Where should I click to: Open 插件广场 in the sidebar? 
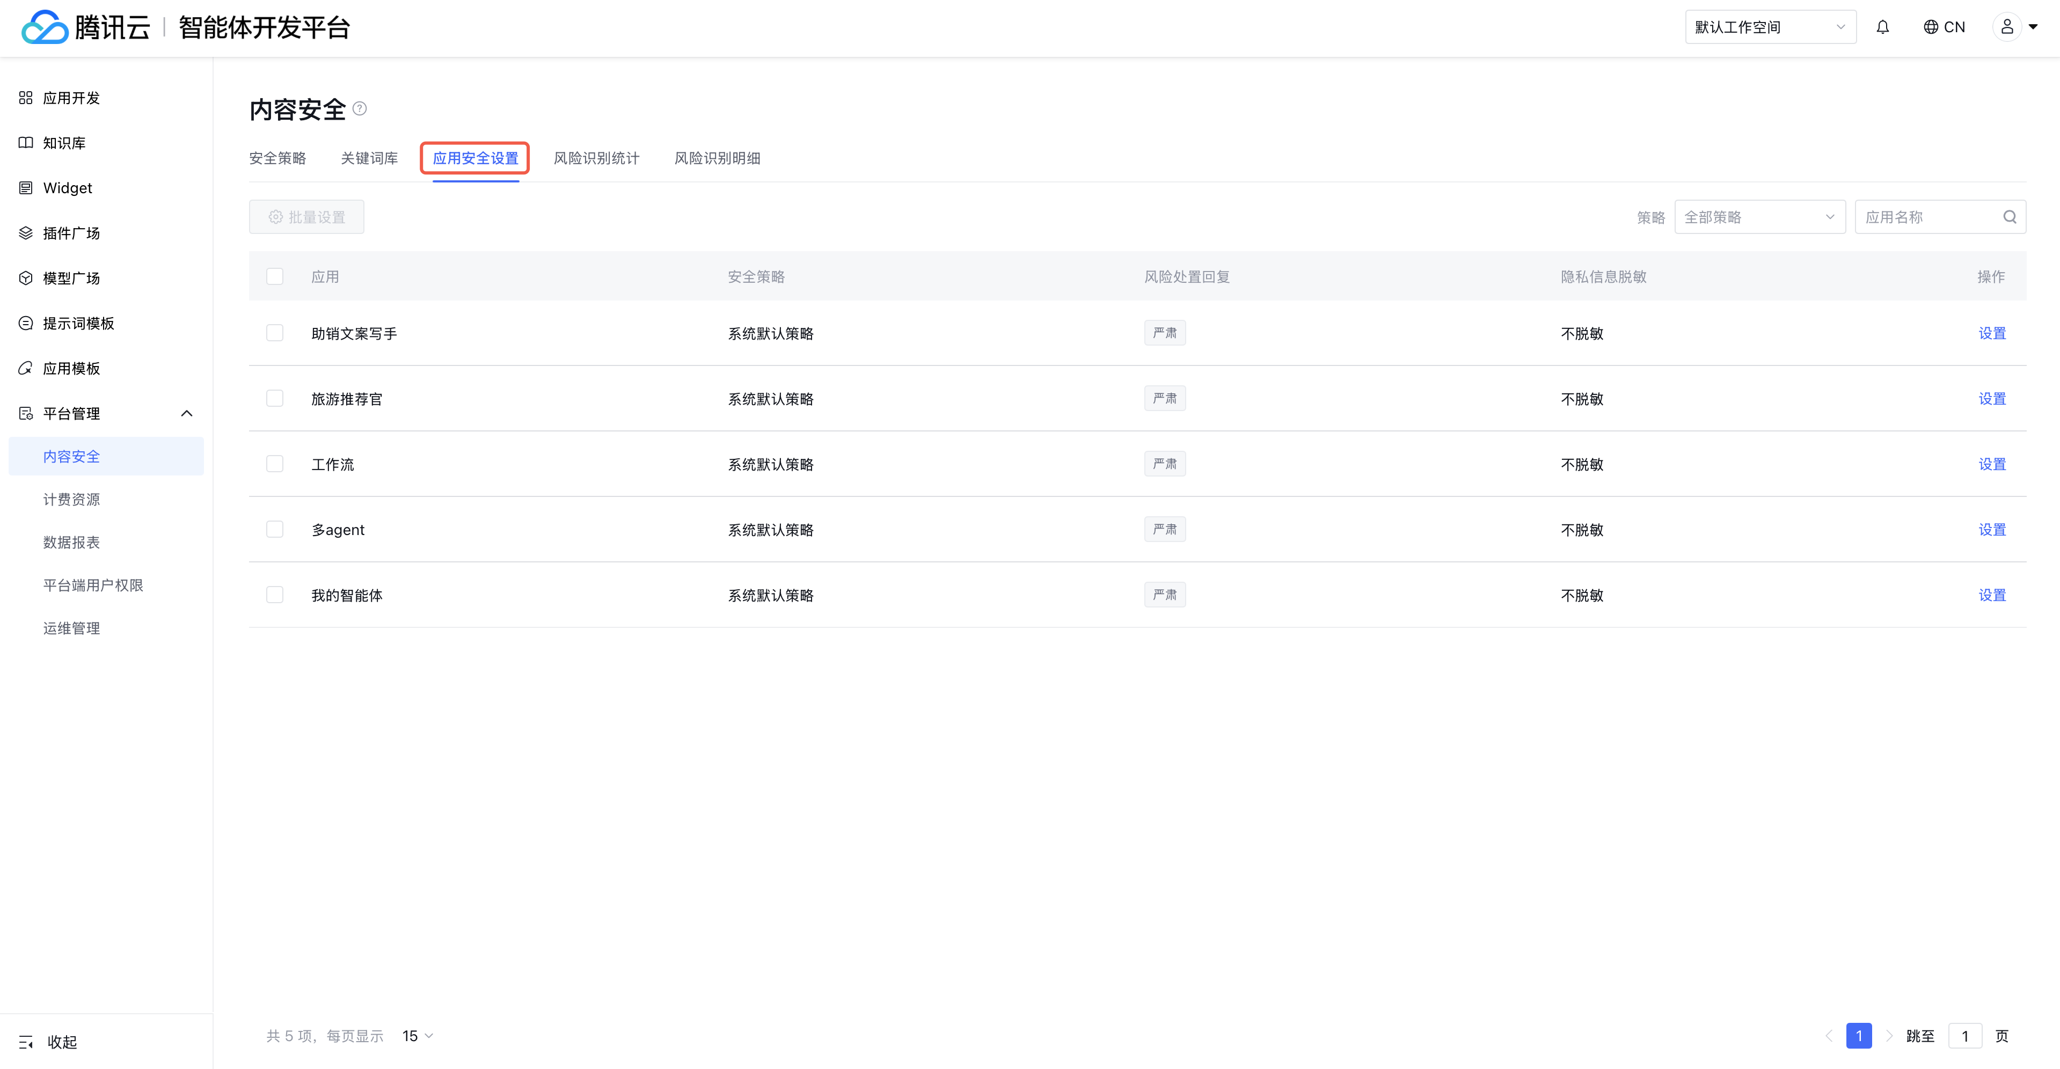pos(71,233)
